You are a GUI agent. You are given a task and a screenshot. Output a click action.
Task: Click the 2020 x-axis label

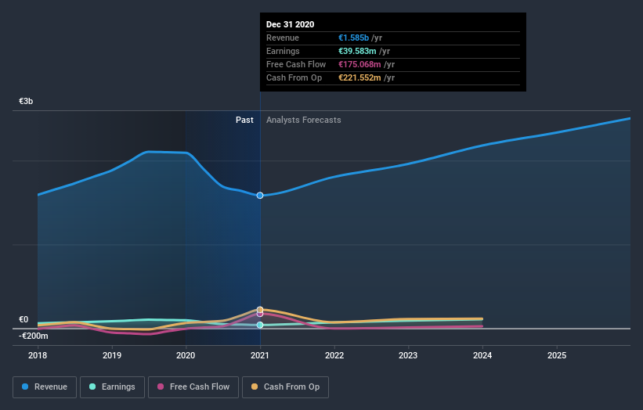(x=186, y=355)
